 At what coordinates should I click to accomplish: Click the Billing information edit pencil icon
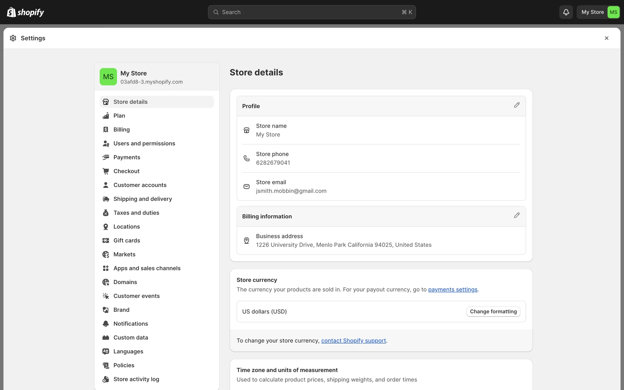pyautogui.click(x=517, y=215)
